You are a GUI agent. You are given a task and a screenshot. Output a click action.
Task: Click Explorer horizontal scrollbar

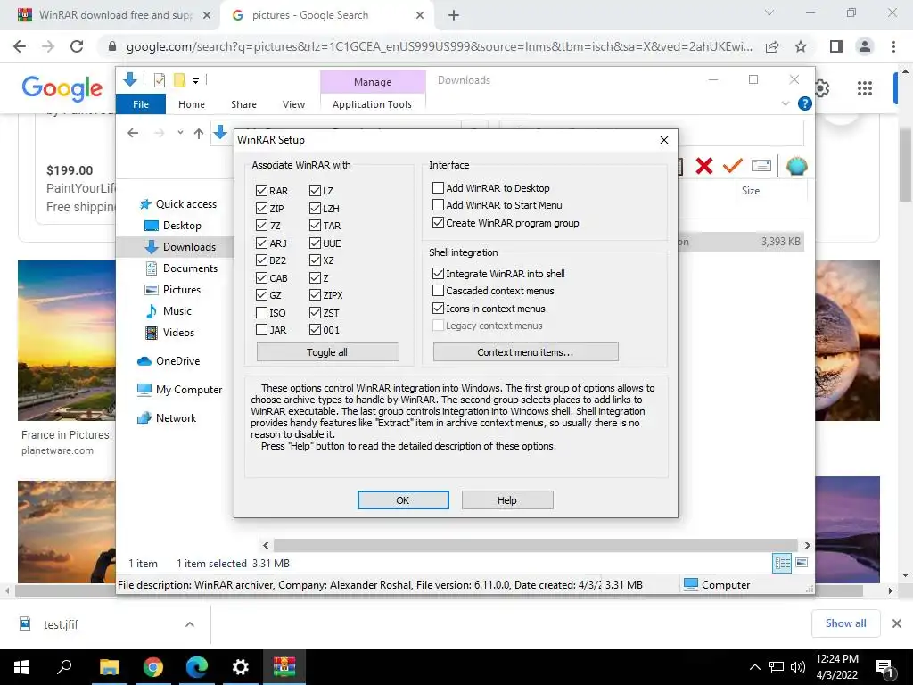(536, 545)
